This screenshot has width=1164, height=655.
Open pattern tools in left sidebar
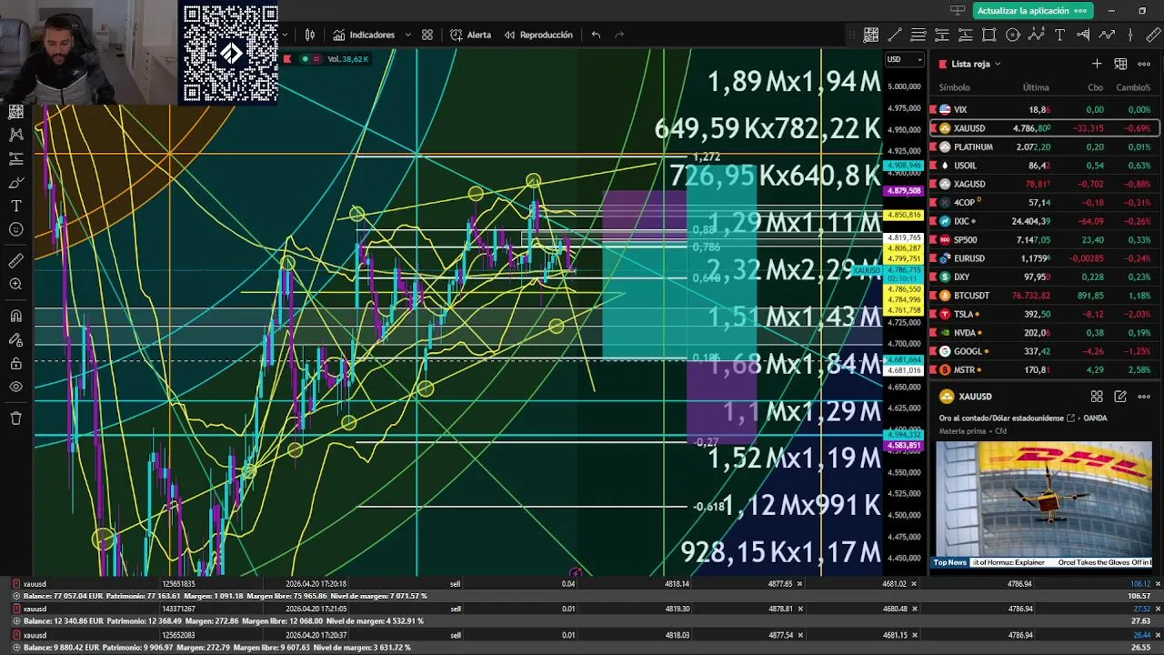tap(15, 135)
